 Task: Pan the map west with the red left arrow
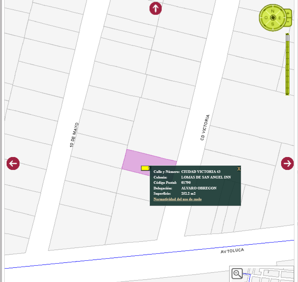pyautogui.click(x=13, y=163)
